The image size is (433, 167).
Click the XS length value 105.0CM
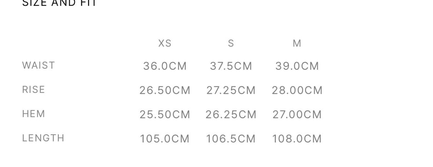click(x=165, y=139)
